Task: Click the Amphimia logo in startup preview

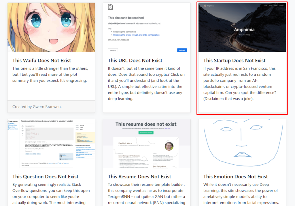Action: pos(209,5)
